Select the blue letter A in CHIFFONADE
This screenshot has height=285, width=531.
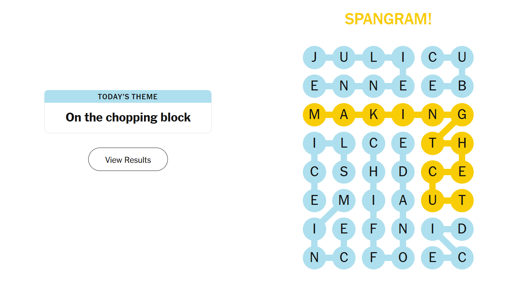click(403, 201)
